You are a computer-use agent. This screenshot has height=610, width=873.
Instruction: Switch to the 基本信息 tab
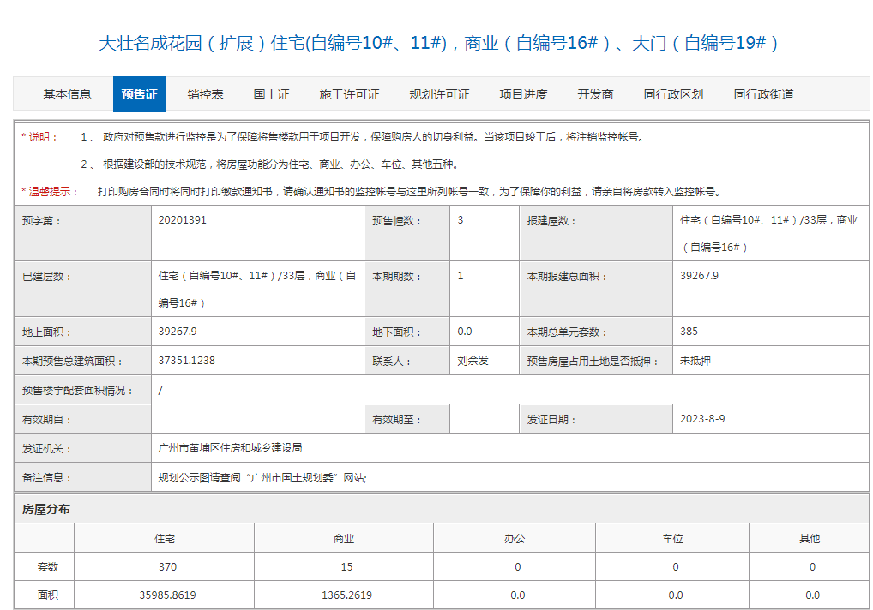pyautogui.click(x=67, y=94)
